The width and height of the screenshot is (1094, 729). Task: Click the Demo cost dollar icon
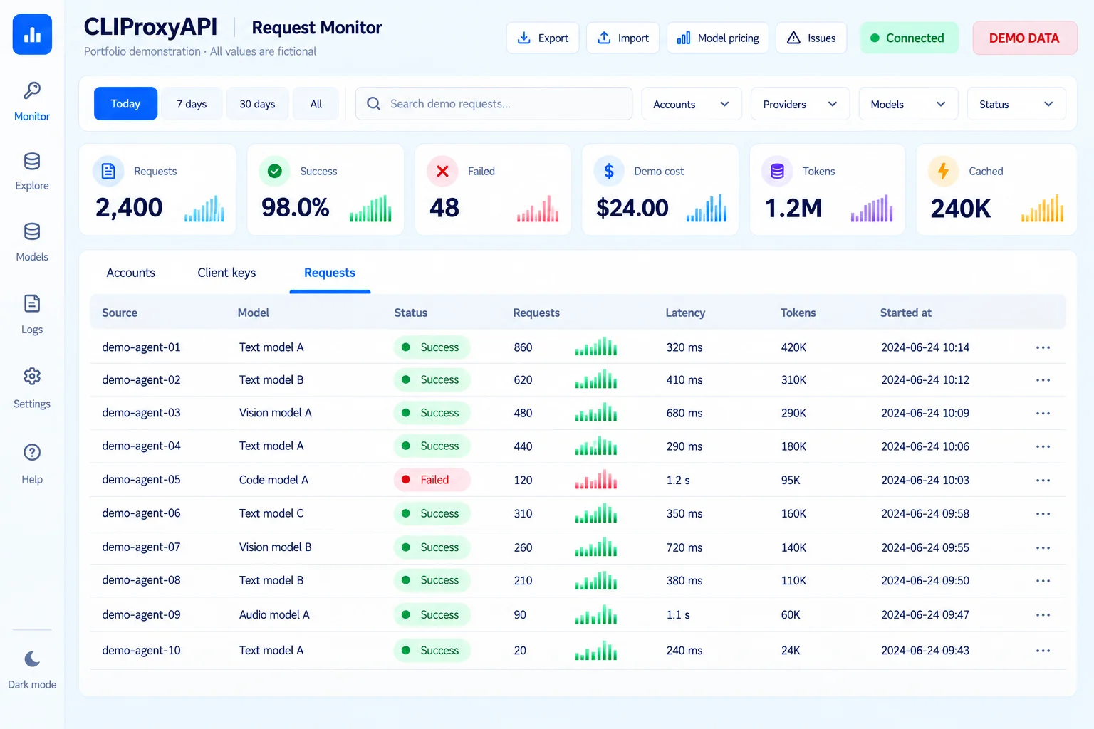point(609,171)
